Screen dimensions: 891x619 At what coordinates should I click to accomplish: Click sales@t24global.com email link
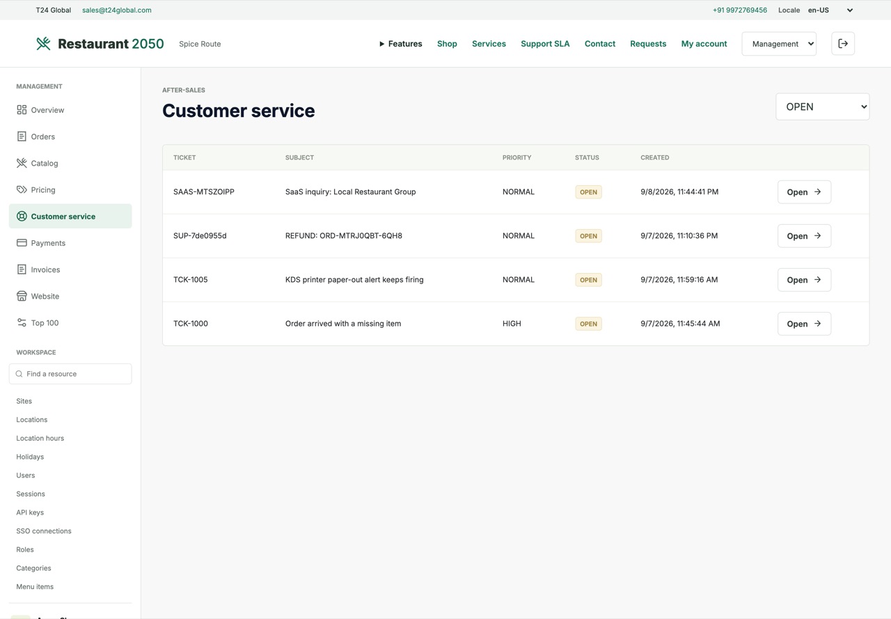pos(117,10)
